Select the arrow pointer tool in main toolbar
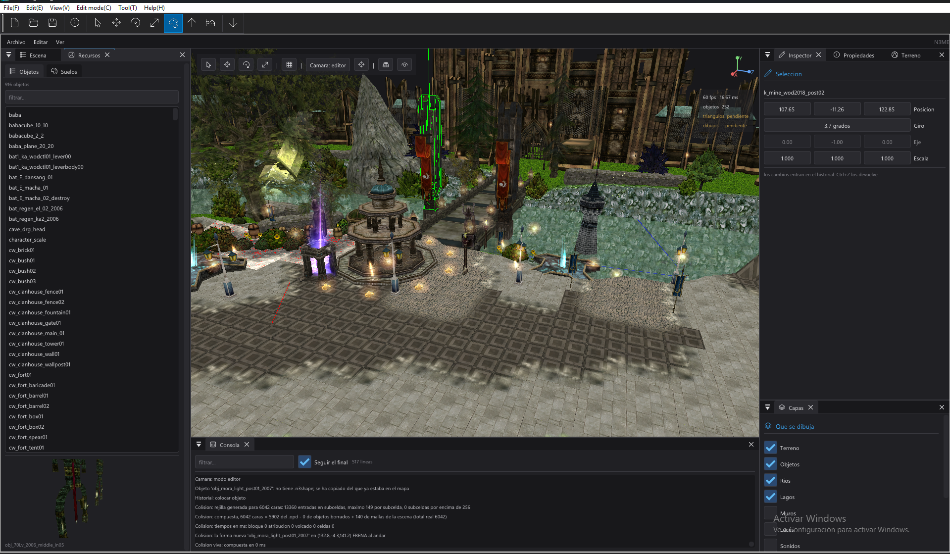Screen dimensions: 950x554 (x=98, y=23)
